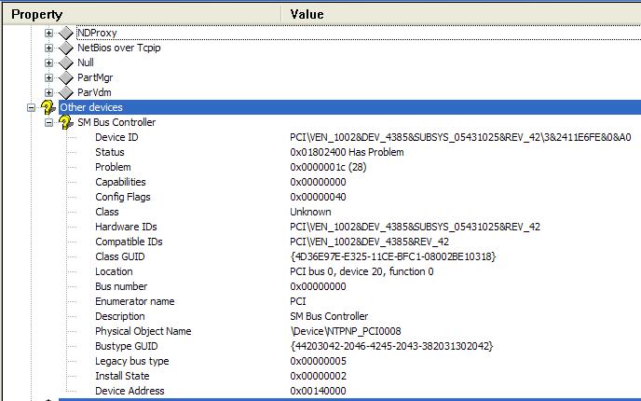Select the Install State property row
Viewport: 641px width, 401px height.
coord(350,376)
